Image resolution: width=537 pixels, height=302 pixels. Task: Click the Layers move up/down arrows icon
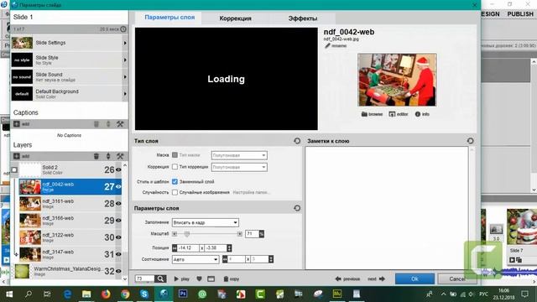[108, 156]
